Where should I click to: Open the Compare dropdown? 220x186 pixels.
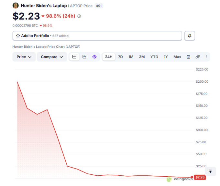52,57
